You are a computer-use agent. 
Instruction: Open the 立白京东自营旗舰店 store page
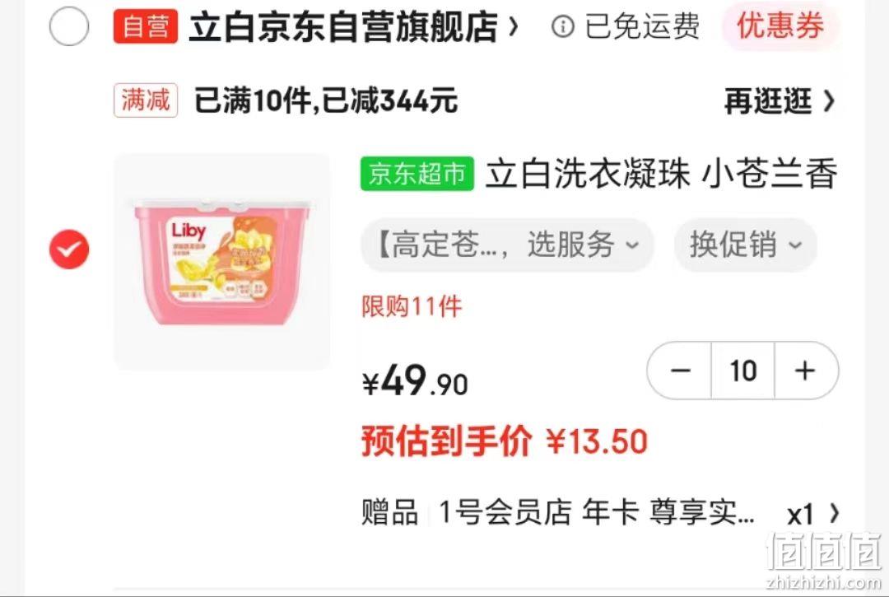click(343, 26)
